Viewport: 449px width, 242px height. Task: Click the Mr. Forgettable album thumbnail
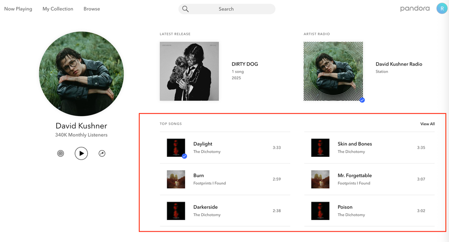(320, 179)
